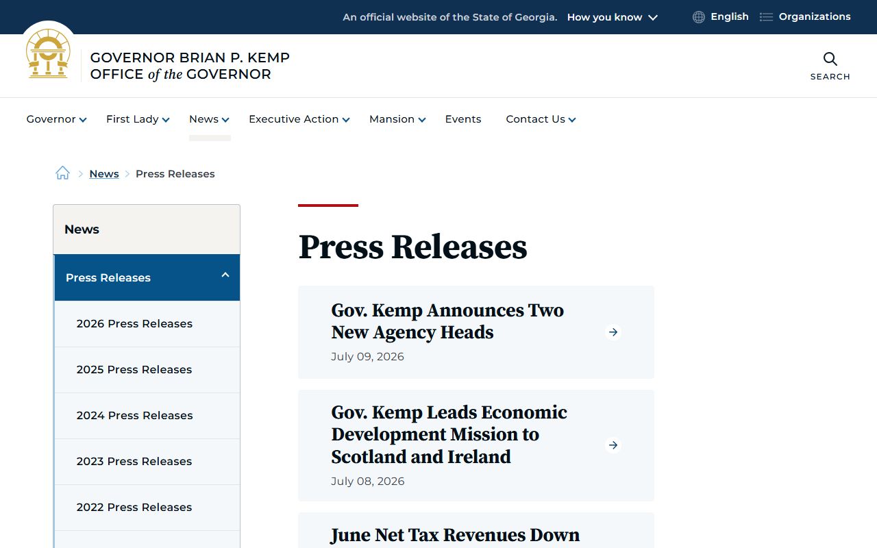Click the 'Press Releases' page heading
The width and height of the screenshot is (877, 548).
(x=412, y=247)
